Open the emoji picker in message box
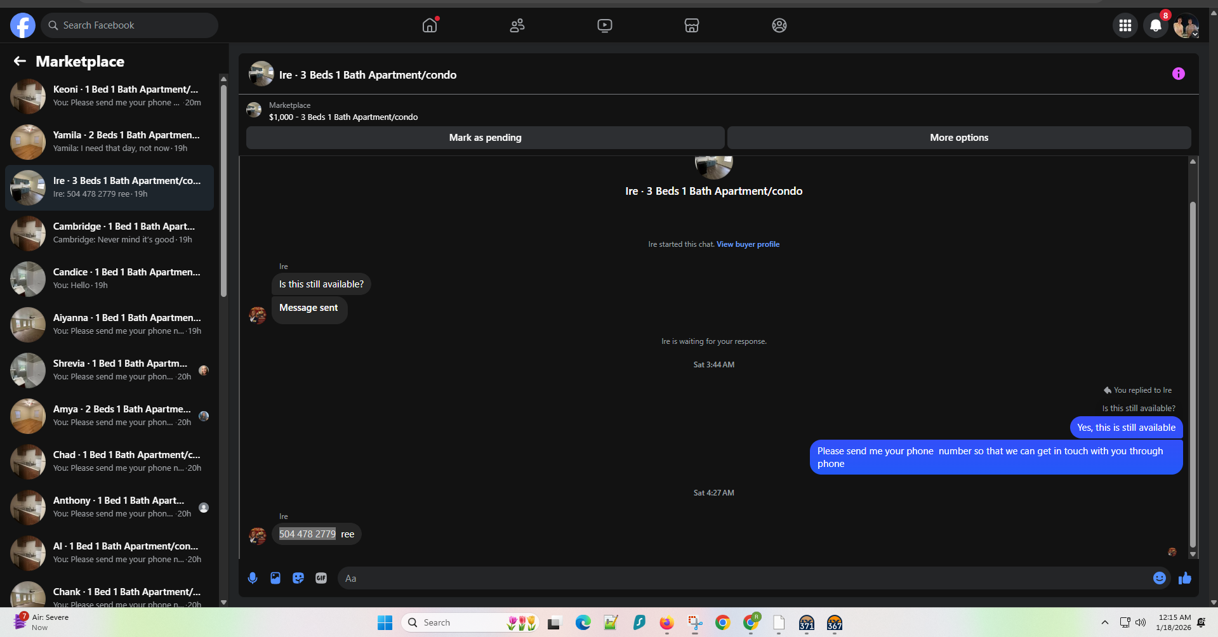The image size is (1218, 637). coord(1160,578)
